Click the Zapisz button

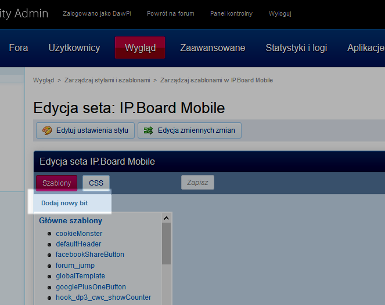coord(197,183)
